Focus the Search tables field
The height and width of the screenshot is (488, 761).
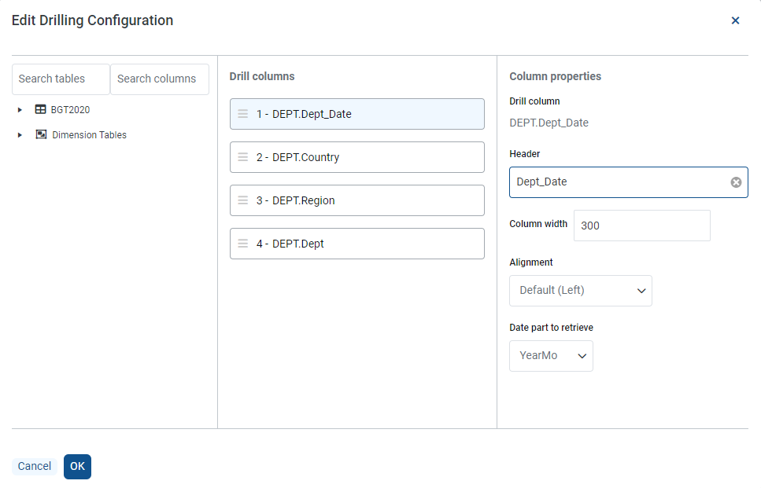tap(61, 79)
